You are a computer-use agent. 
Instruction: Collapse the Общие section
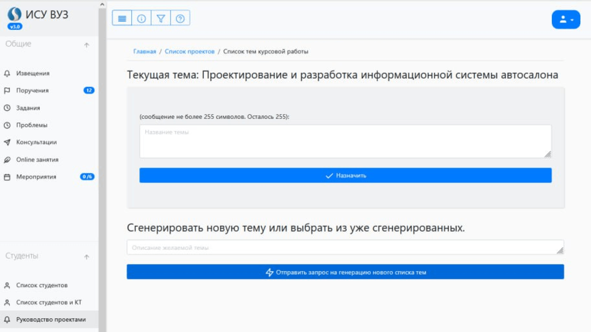point(86,45)
